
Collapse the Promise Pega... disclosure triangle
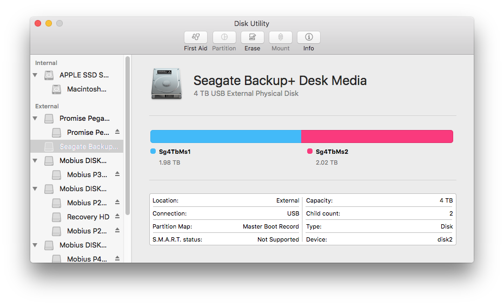coord(35,119)
